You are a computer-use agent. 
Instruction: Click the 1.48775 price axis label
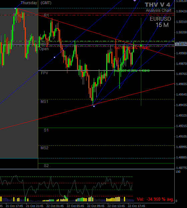(x=181, y=168)
